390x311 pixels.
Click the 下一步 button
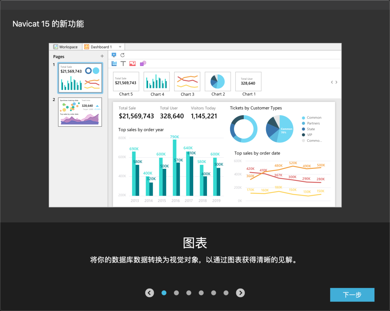(x=352, y=295)
